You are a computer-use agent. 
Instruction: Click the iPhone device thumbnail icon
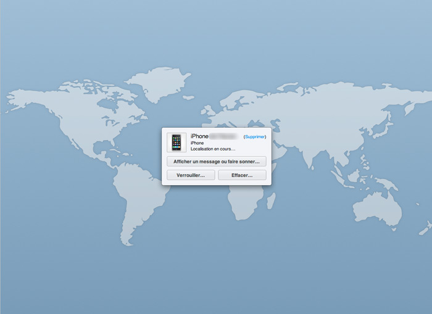coord(177,143)
